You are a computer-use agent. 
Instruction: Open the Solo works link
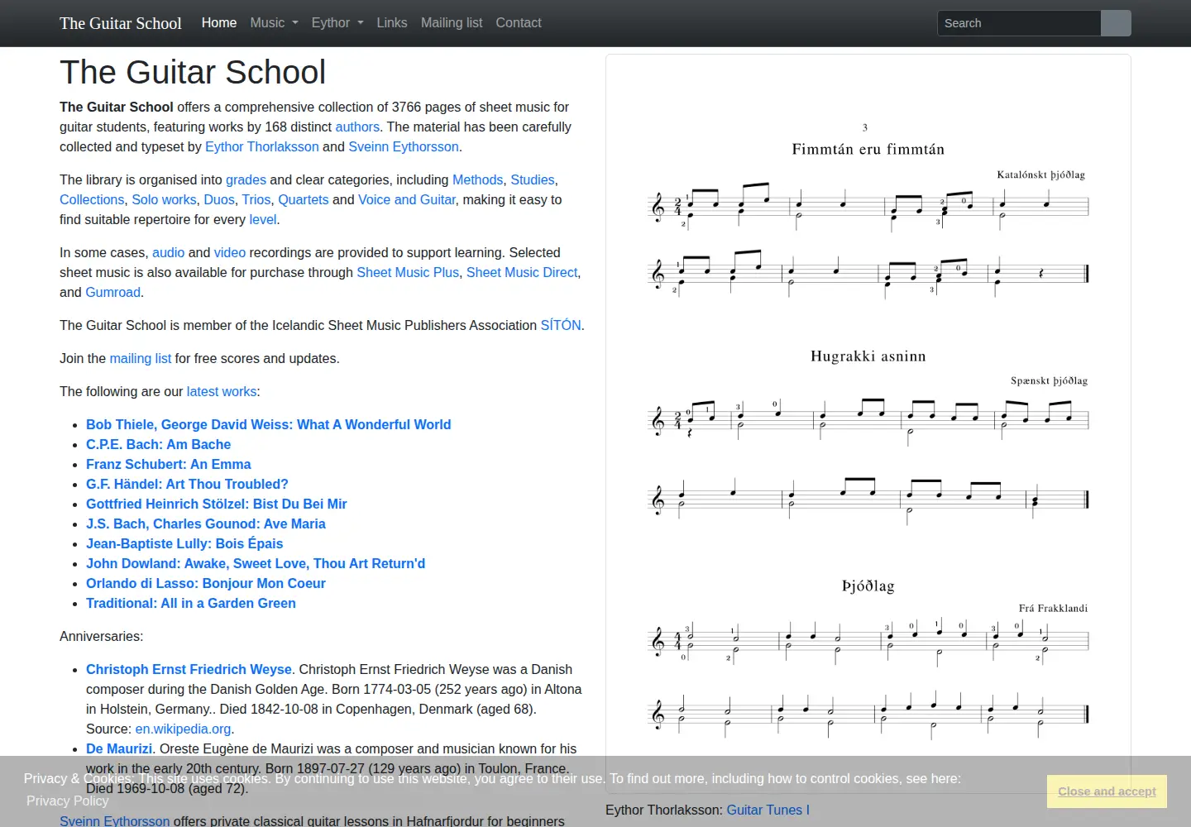tap(164, 199)
